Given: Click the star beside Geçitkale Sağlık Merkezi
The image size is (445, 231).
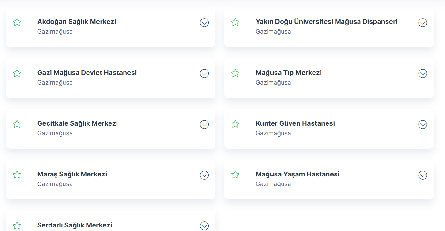Looking at the screenshot, I should (x=17, y=124).
